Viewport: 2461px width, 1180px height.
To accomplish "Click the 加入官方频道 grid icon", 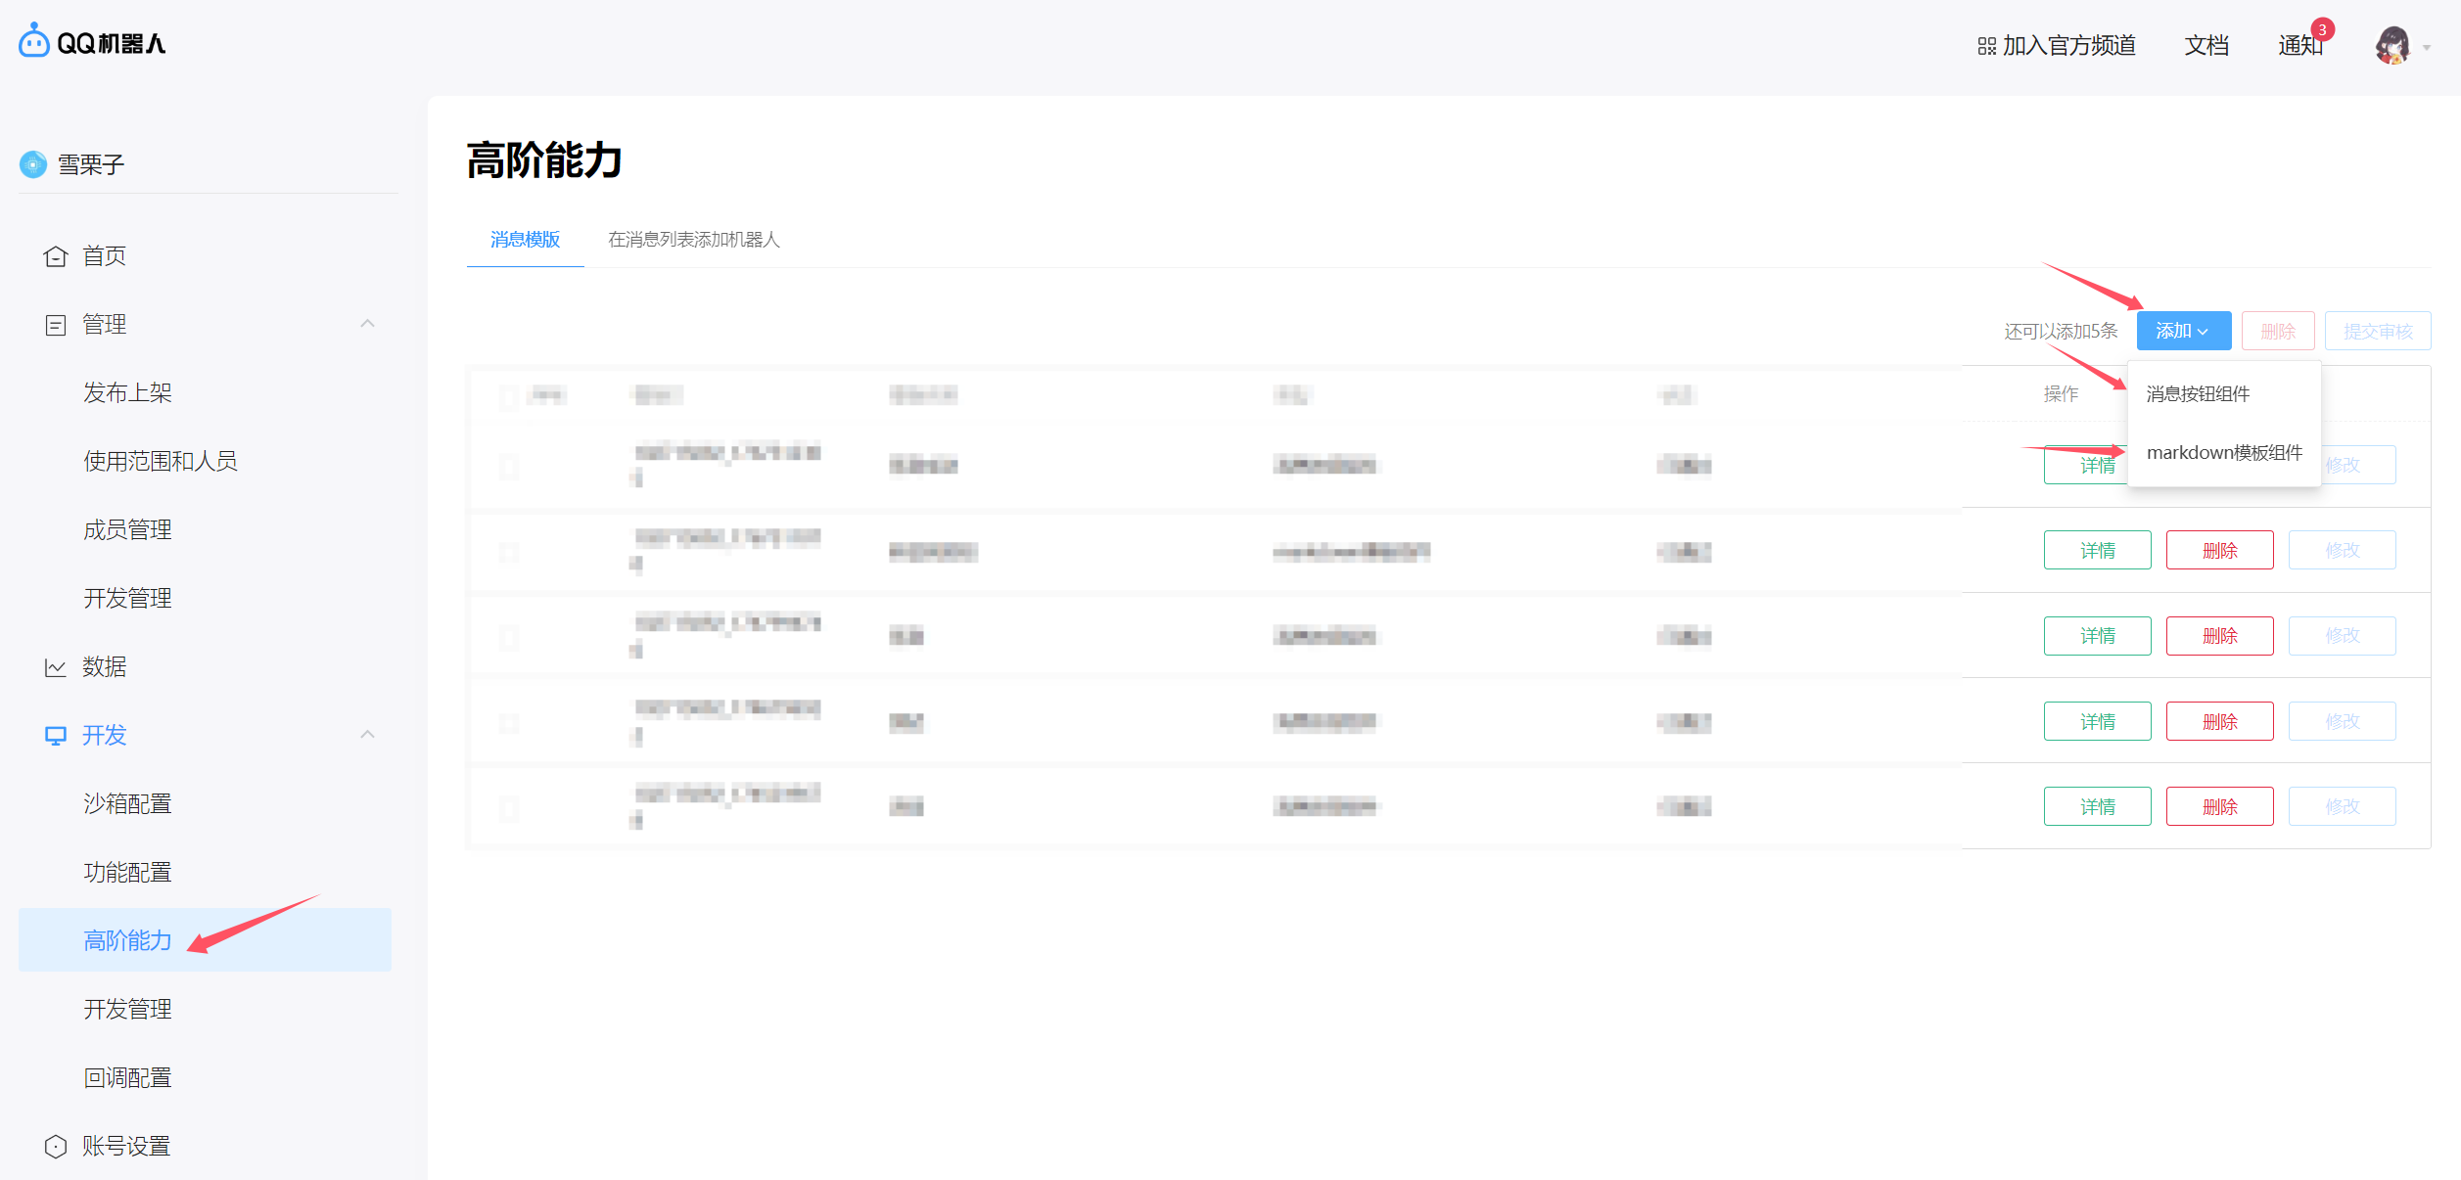I will 1986,46.
